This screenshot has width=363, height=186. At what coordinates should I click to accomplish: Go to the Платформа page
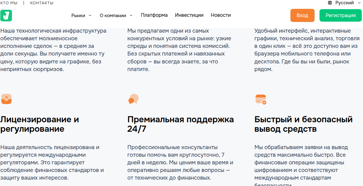154,15
